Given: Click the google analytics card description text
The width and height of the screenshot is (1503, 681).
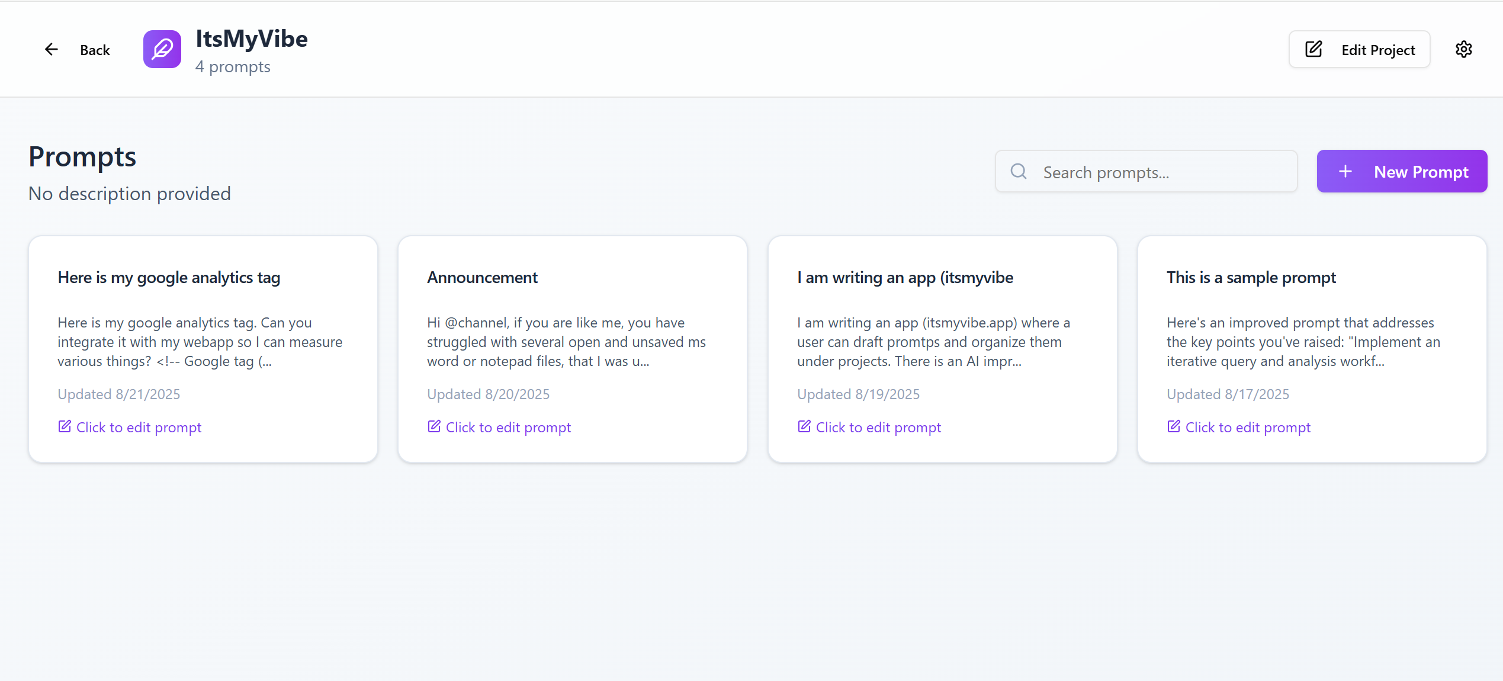Looking at the screenshot, I should tap(200, 342).
